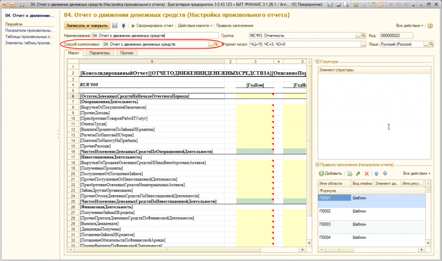
Task: Switch to the Прочее tab
Action: (x=126, y=53)
